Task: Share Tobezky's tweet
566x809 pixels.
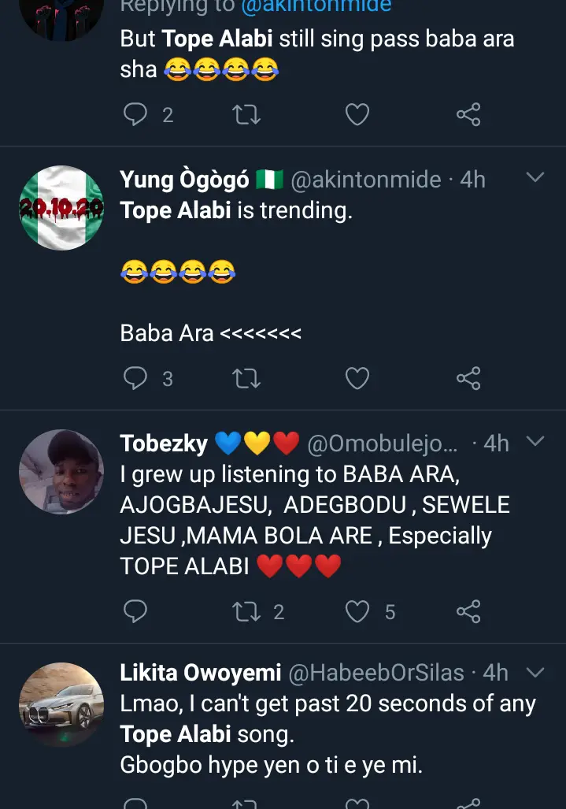Action: tap(468, 611)
